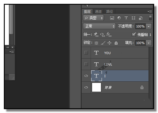The height and width of the screenshot is (113, 158).
Task: Unify layer visibility icon
Action: tap(102, 35)
